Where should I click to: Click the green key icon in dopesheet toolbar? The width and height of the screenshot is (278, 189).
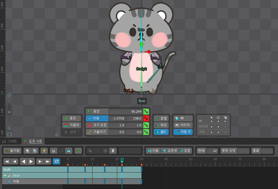(78, 151)
